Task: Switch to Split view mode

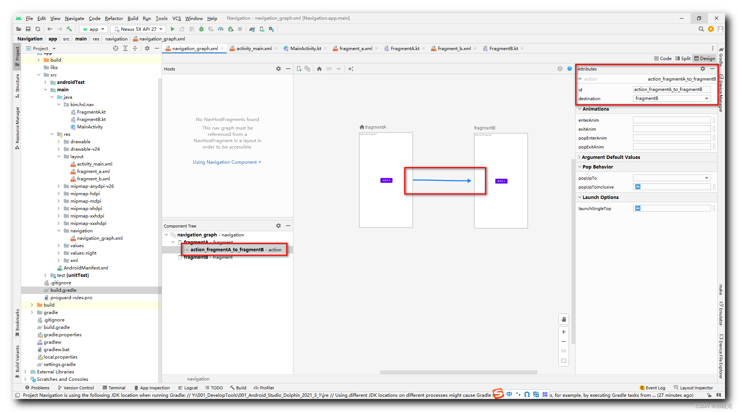Action: (683, 58)
